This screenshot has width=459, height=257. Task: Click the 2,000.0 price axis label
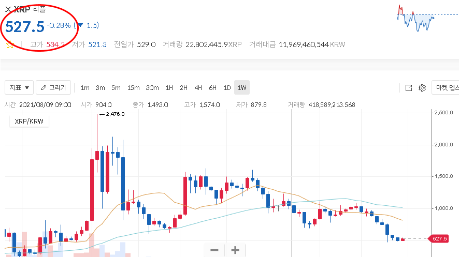[443, 145]
